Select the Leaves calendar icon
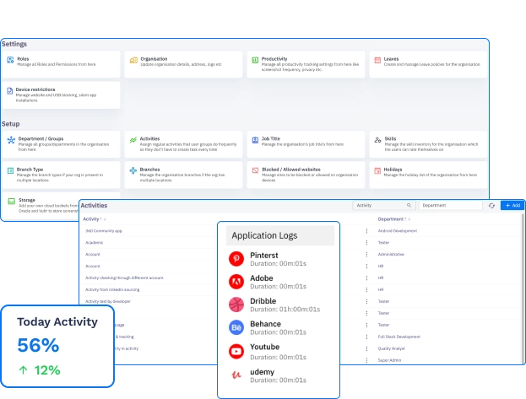 click(377, 60)
